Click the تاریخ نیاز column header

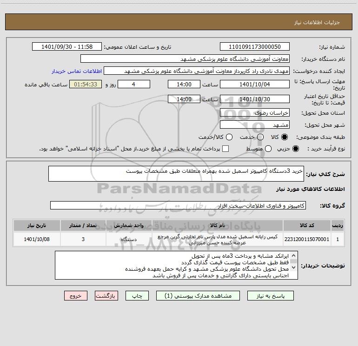point(37,225)
